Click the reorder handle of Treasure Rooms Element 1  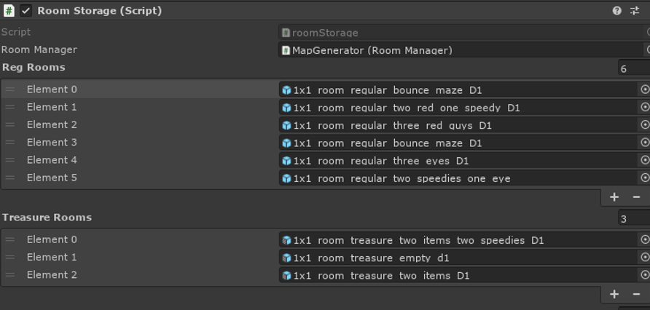coord(10,257)
